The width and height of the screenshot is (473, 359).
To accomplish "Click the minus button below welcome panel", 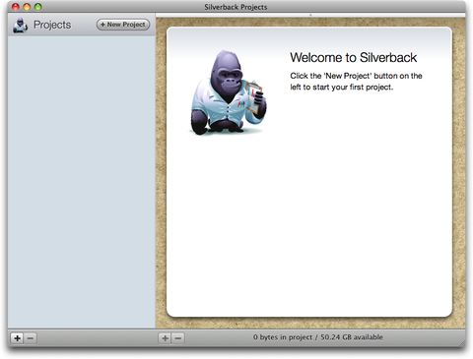I will click(x=178, y=337).
